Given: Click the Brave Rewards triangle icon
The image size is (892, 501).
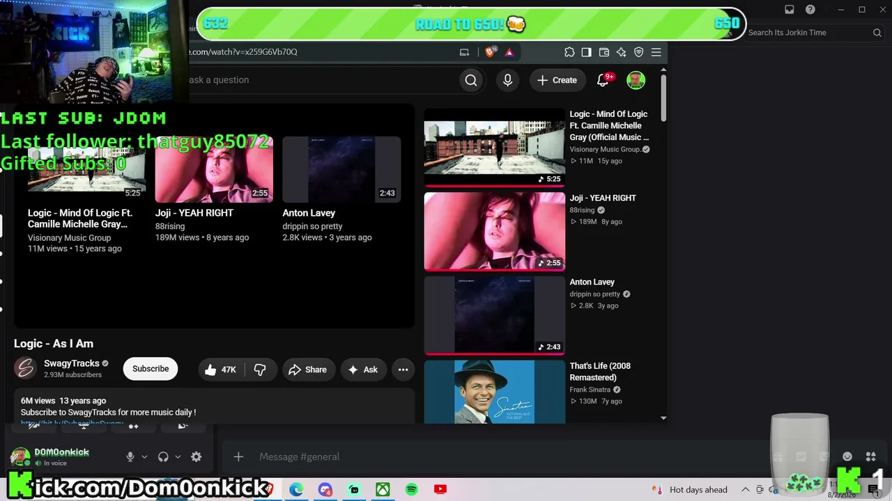Looking at the screenshot, I should [x=509, y=52].
